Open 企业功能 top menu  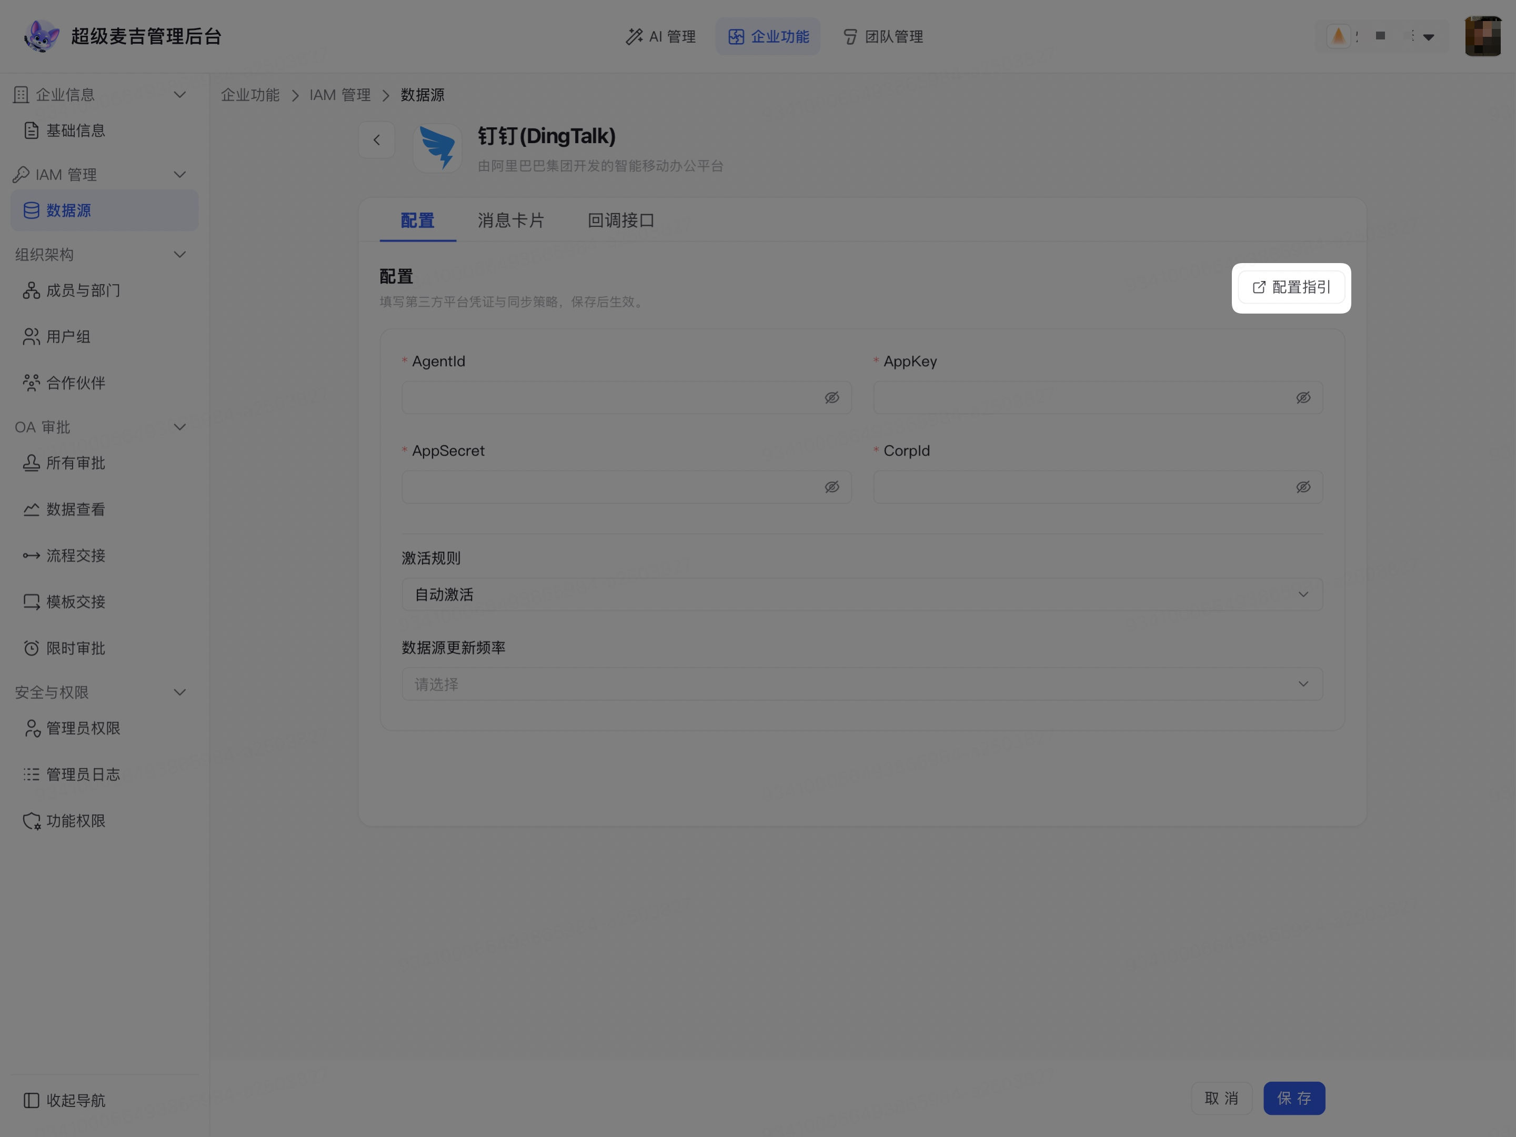coord(768,36)
